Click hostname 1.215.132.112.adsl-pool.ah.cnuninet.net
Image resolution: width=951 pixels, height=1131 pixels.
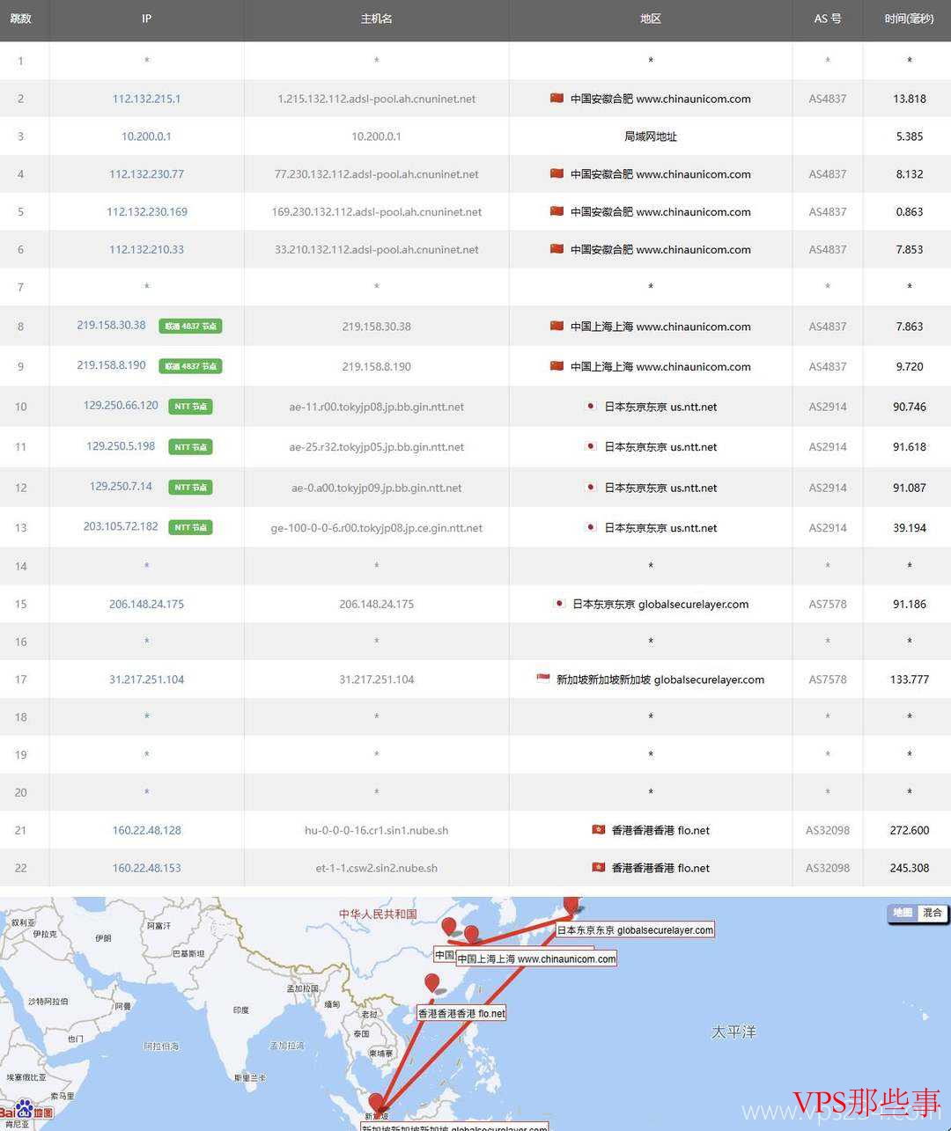(x=376, y=99)
